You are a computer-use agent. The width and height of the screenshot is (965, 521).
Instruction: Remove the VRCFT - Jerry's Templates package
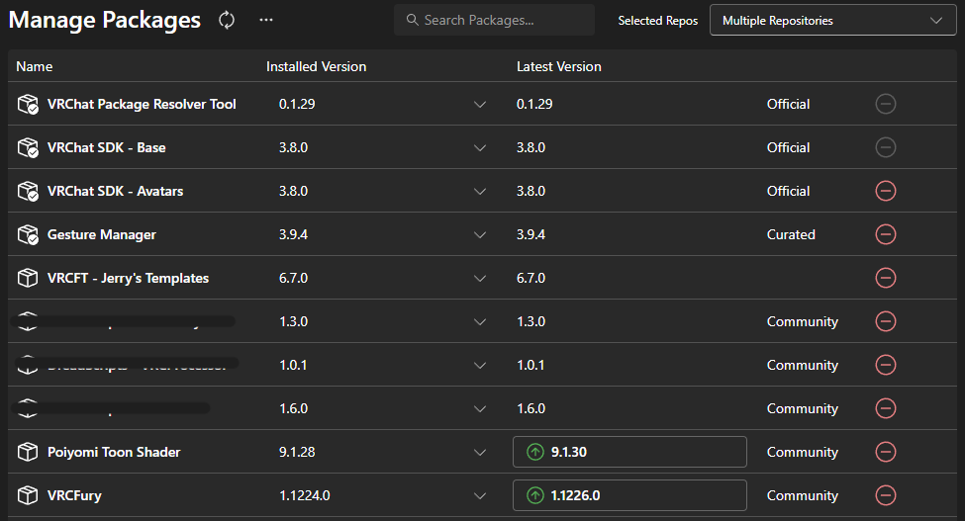(x=886, y=278)
